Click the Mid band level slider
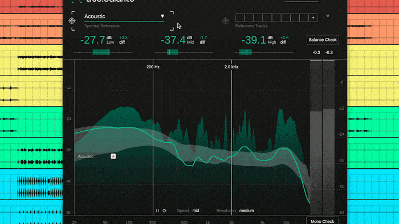This screenshot has height=224, width=399. (184, 52)
